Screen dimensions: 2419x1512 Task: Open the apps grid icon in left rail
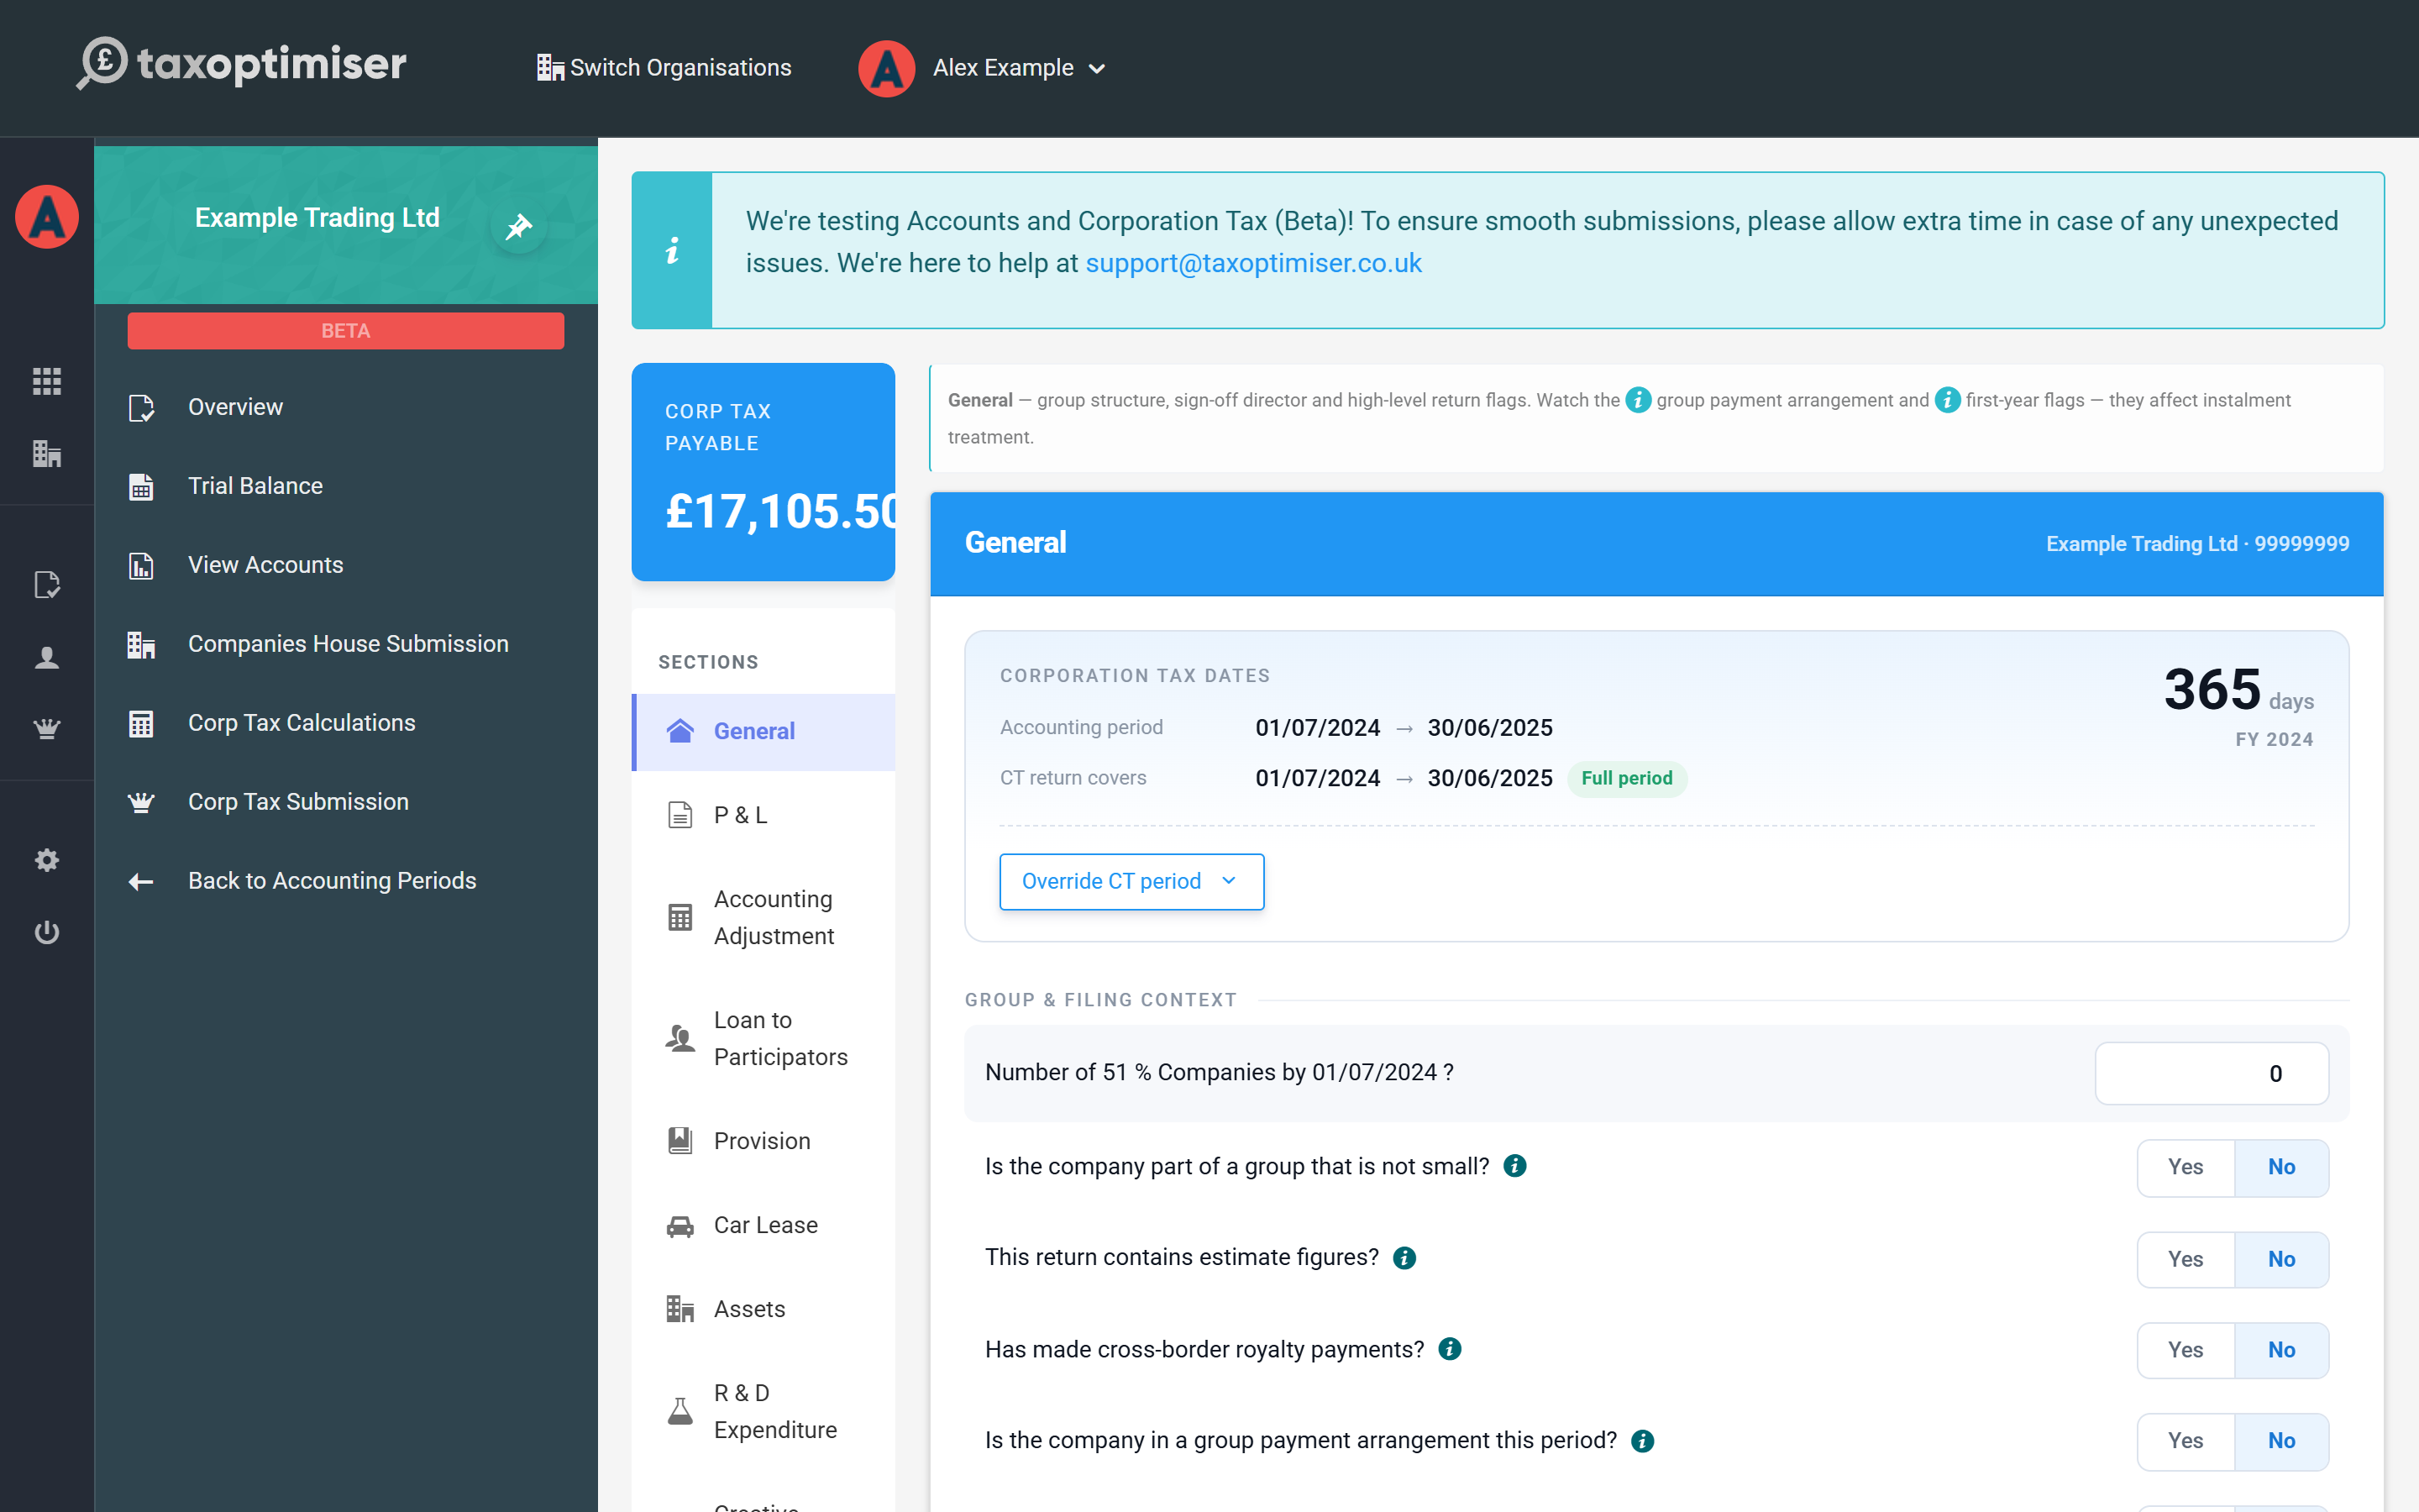point(47,381)
